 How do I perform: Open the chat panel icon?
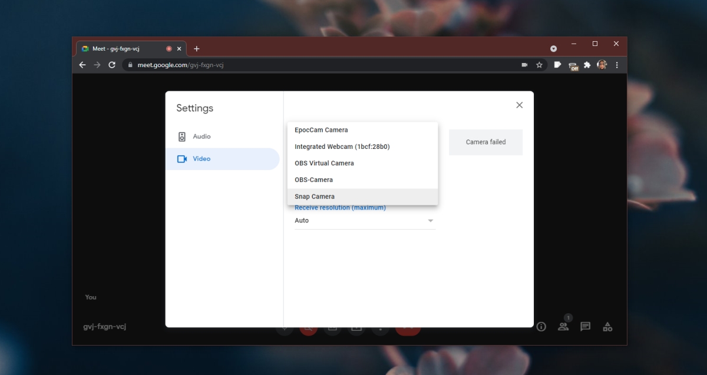pos(585,326)
